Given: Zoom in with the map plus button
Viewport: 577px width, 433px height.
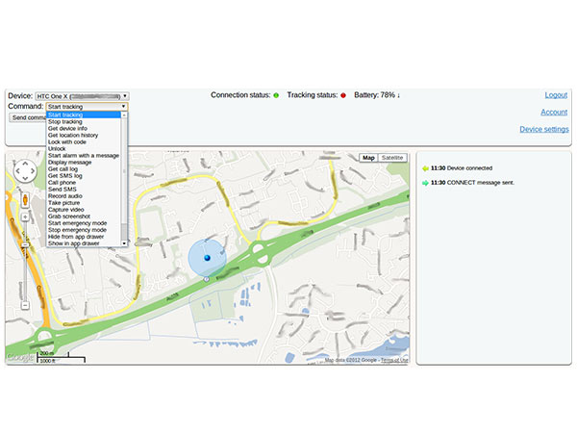Looking at the screenshot, I should 24,217.
